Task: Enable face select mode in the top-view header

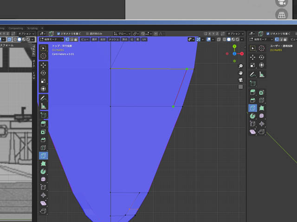Action: (x=76, y=39)
